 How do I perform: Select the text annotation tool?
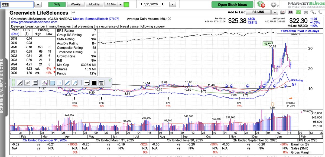60,83
